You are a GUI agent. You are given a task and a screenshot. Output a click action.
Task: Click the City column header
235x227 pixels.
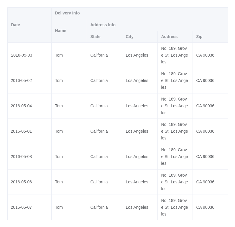point(140,37)
